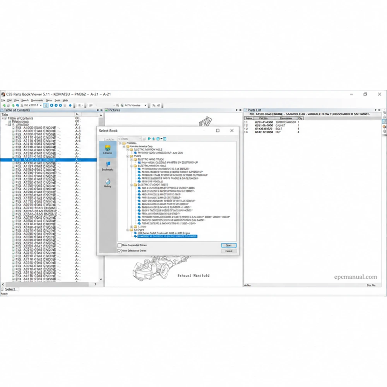Click second blue circle navigation icon in toolbar
Image resolution: width=387 pixels, height=387 pixels.
tap(56, 105)
